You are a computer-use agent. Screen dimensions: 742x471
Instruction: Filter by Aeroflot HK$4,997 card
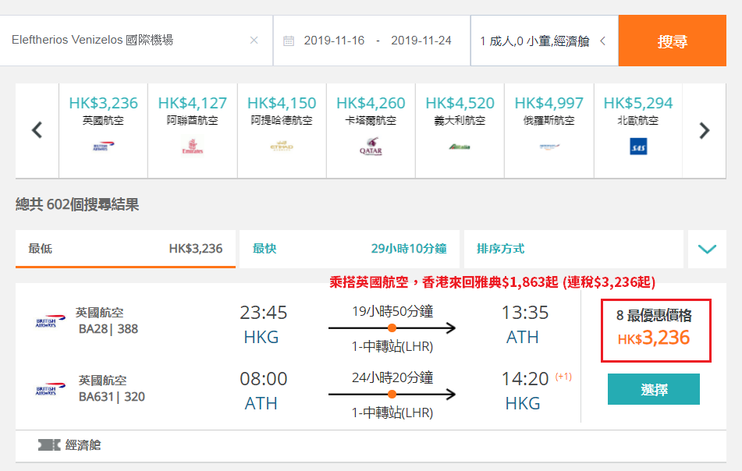549,130
